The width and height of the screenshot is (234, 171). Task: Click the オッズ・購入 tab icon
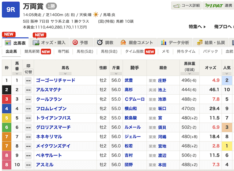click(36, 43)
